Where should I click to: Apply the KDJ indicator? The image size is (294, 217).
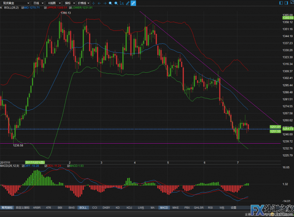pyautogui.click(x=129, y=207)
